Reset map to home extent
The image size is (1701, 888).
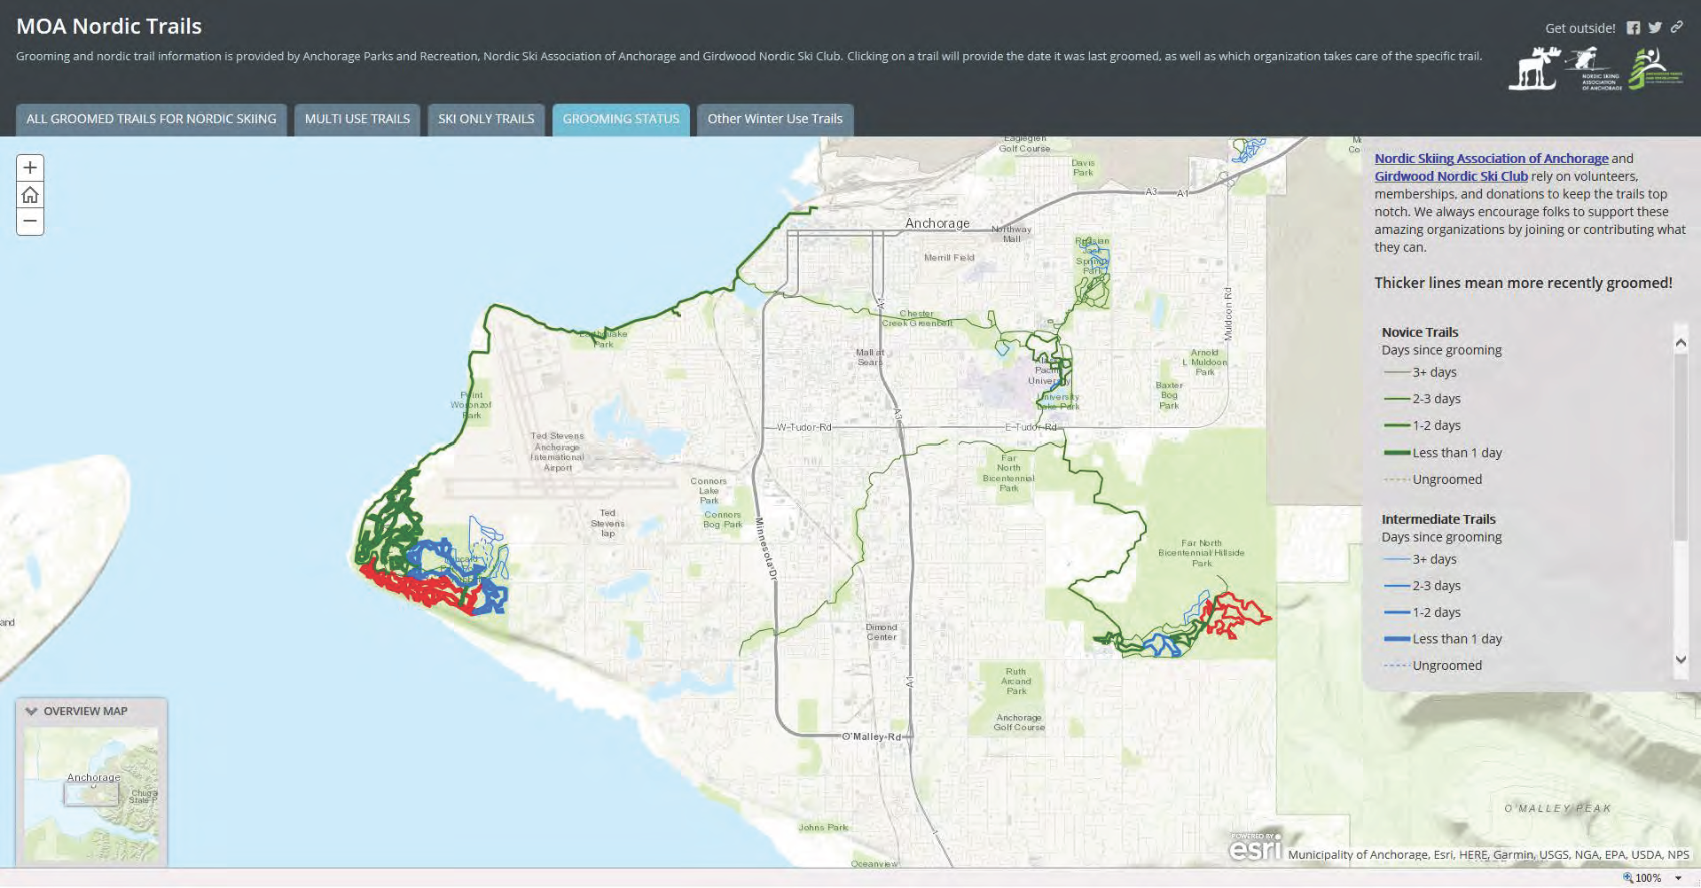(x=30, y=195)
